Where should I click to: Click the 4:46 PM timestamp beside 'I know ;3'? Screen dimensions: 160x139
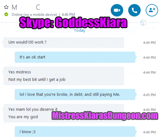point(149,132)
